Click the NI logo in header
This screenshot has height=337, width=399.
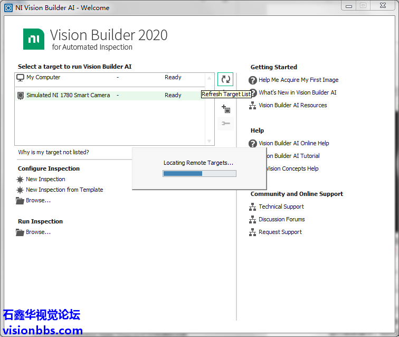pos(34,39)
